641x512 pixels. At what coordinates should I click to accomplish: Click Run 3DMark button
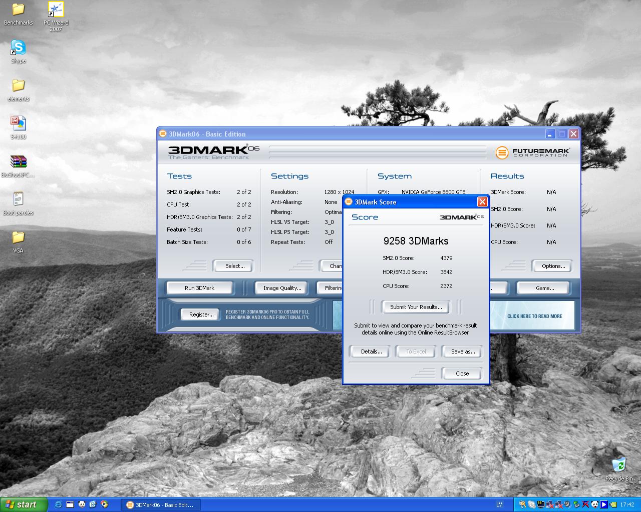coord(199,288)
